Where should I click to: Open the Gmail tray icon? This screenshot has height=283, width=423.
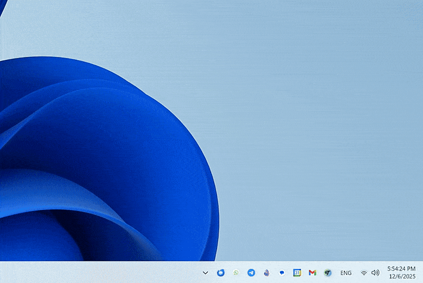click(x=312, y=273)
